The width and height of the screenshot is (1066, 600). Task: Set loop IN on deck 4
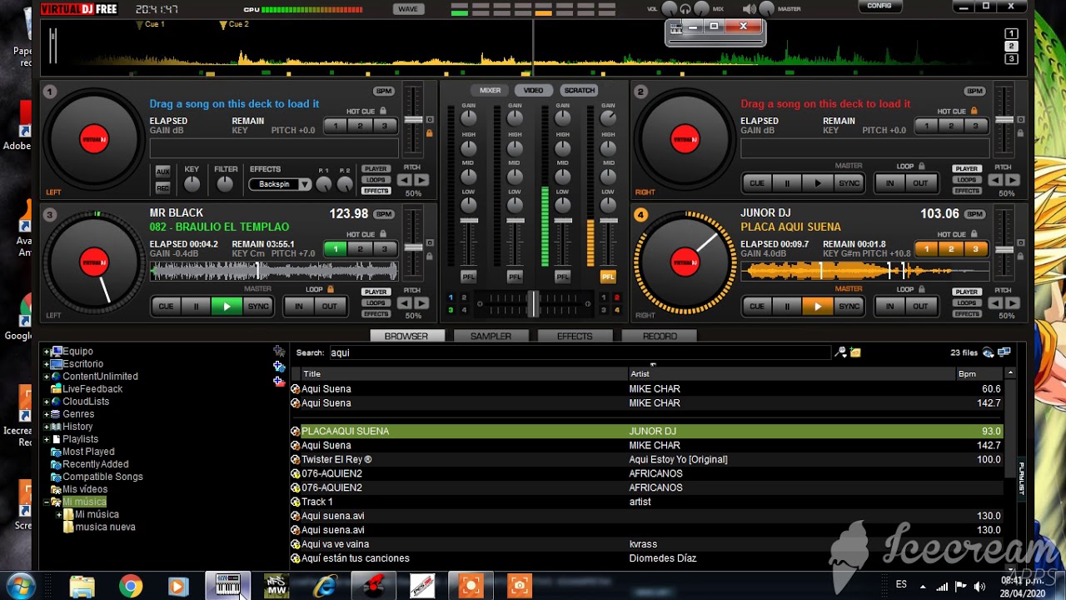click(889, 306)
